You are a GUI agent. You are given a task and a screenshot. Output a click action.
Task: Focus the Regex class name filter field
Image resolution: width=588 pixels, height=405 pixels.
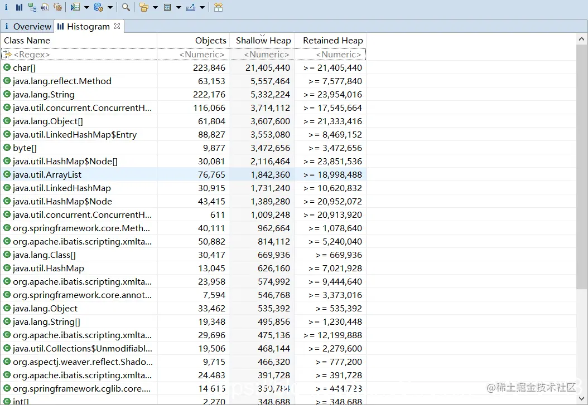pyautogui.click(x=79, y=54)
